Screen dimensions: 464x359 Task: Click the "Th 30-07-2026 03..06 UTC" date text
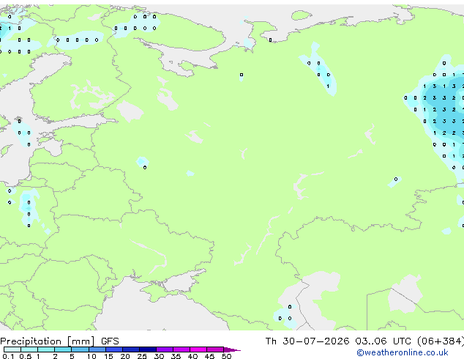point(338,341)
